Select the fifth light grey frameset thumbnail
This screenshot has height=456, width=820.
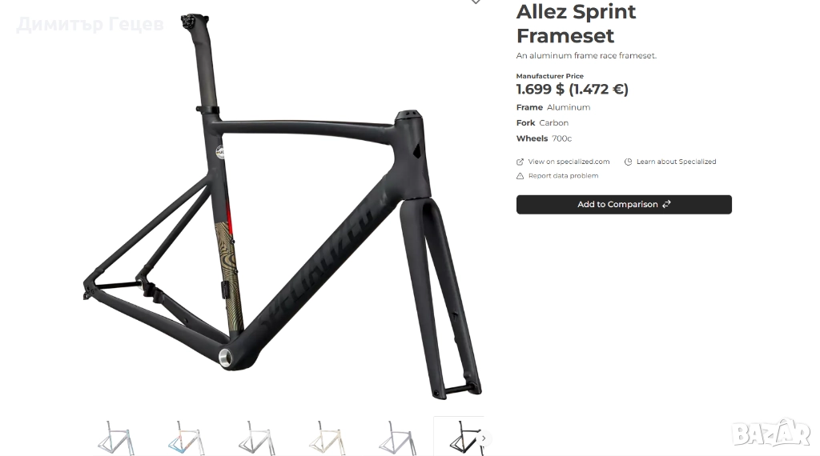coord(397,438)
